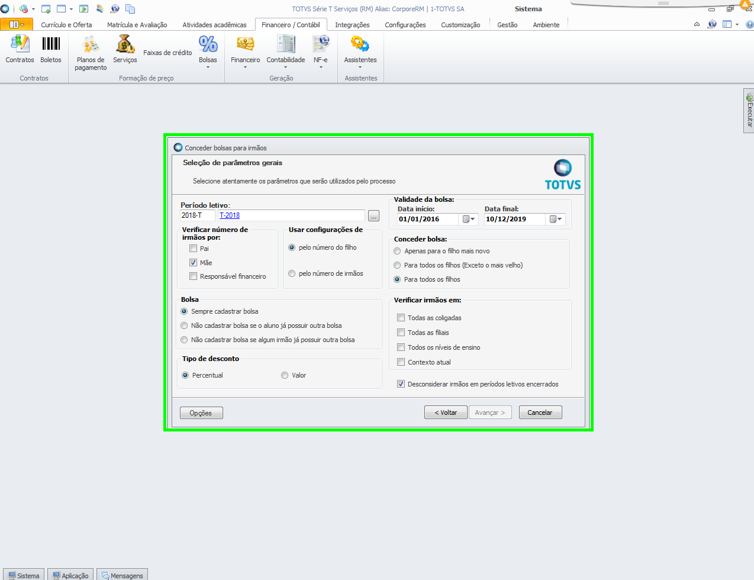Click the TOTVS app logo in title bar

click(5, 9)
